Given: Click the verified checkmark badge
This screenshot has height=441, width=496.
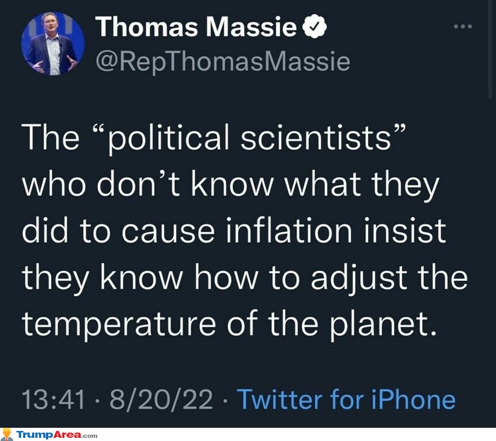Looking at the screenshot, I should click(314, 26).
